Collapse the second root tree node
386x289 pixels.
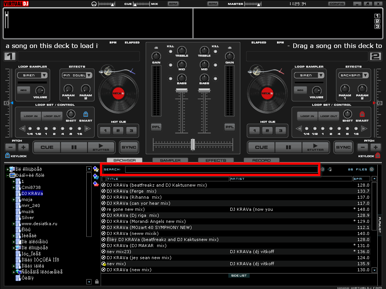8,175
